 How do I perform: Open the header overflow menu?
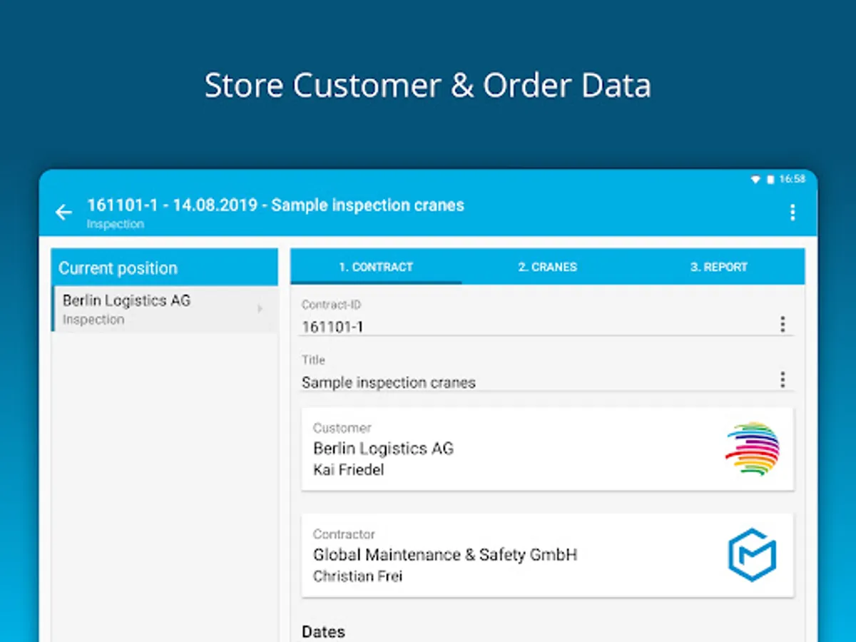(792, 212)
